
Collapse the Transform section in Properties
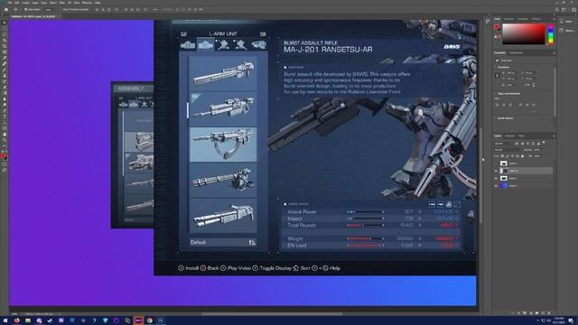[495, 67]
